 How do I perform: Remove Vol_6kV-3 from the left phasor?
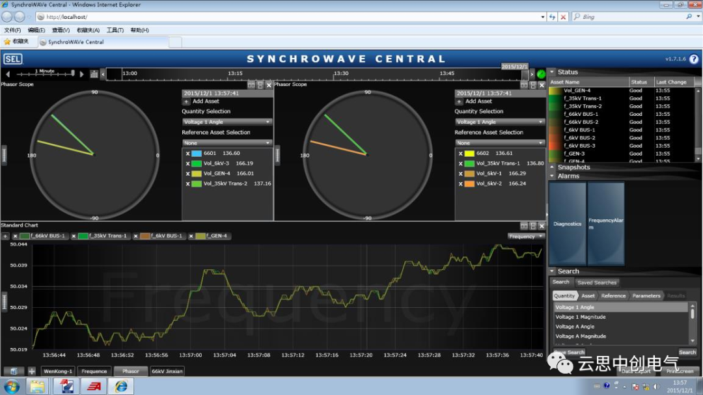pos(188,163)
